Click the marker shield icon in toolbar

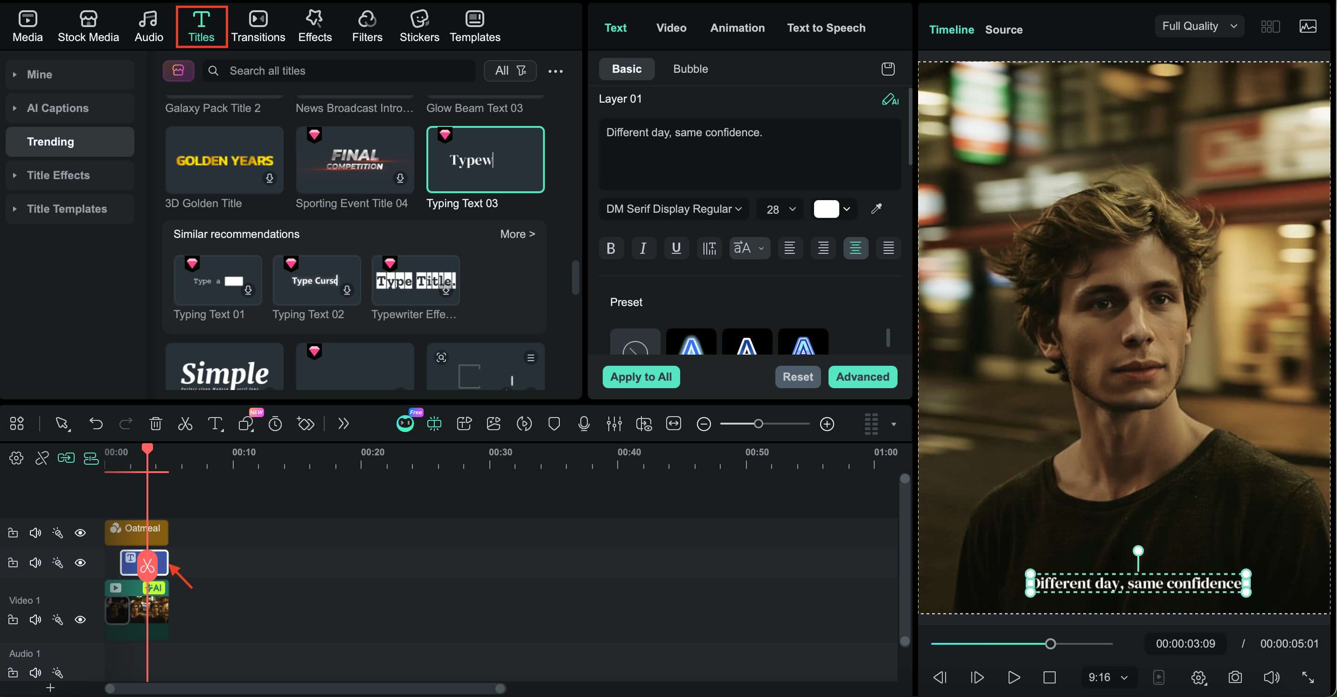554,424
